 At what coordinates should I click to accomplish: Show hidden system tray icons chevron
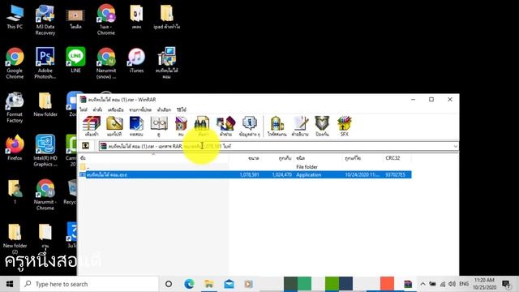pos(422,284)
